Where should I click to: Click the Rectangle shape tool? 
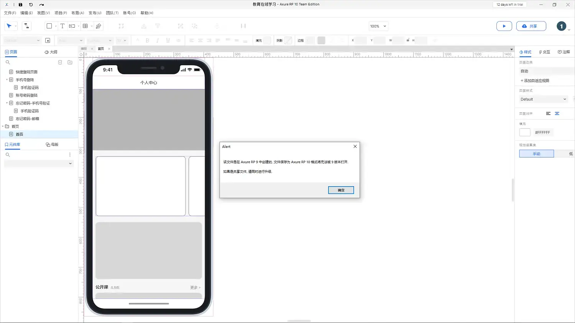point(49,26)
